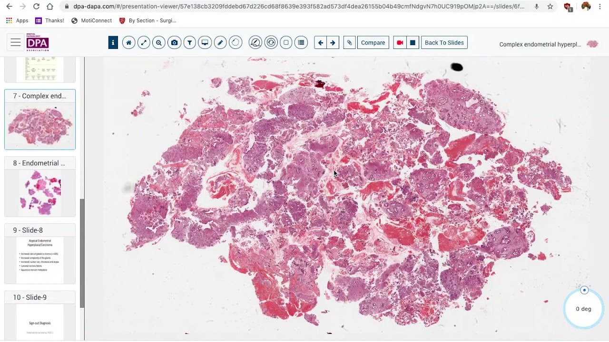The image size is (609, 342).
Task: Open the Thanks! bookmark
Action: point(50,20)
